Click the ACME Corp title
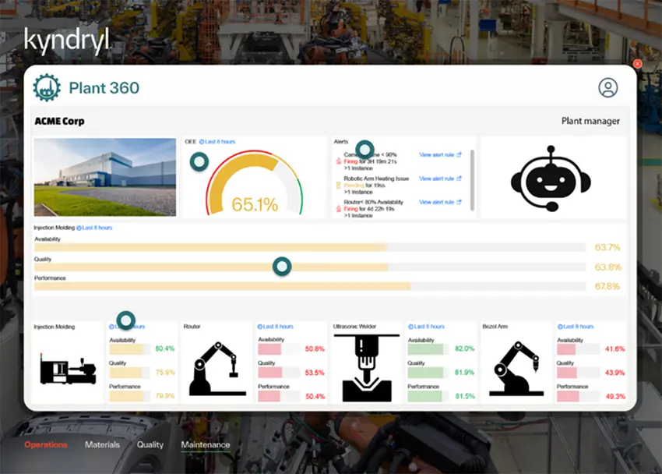The width and height of the screenshot is (662, 474). point(59,122)
